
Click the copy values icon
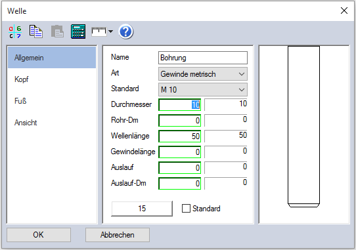pos(36,31)
